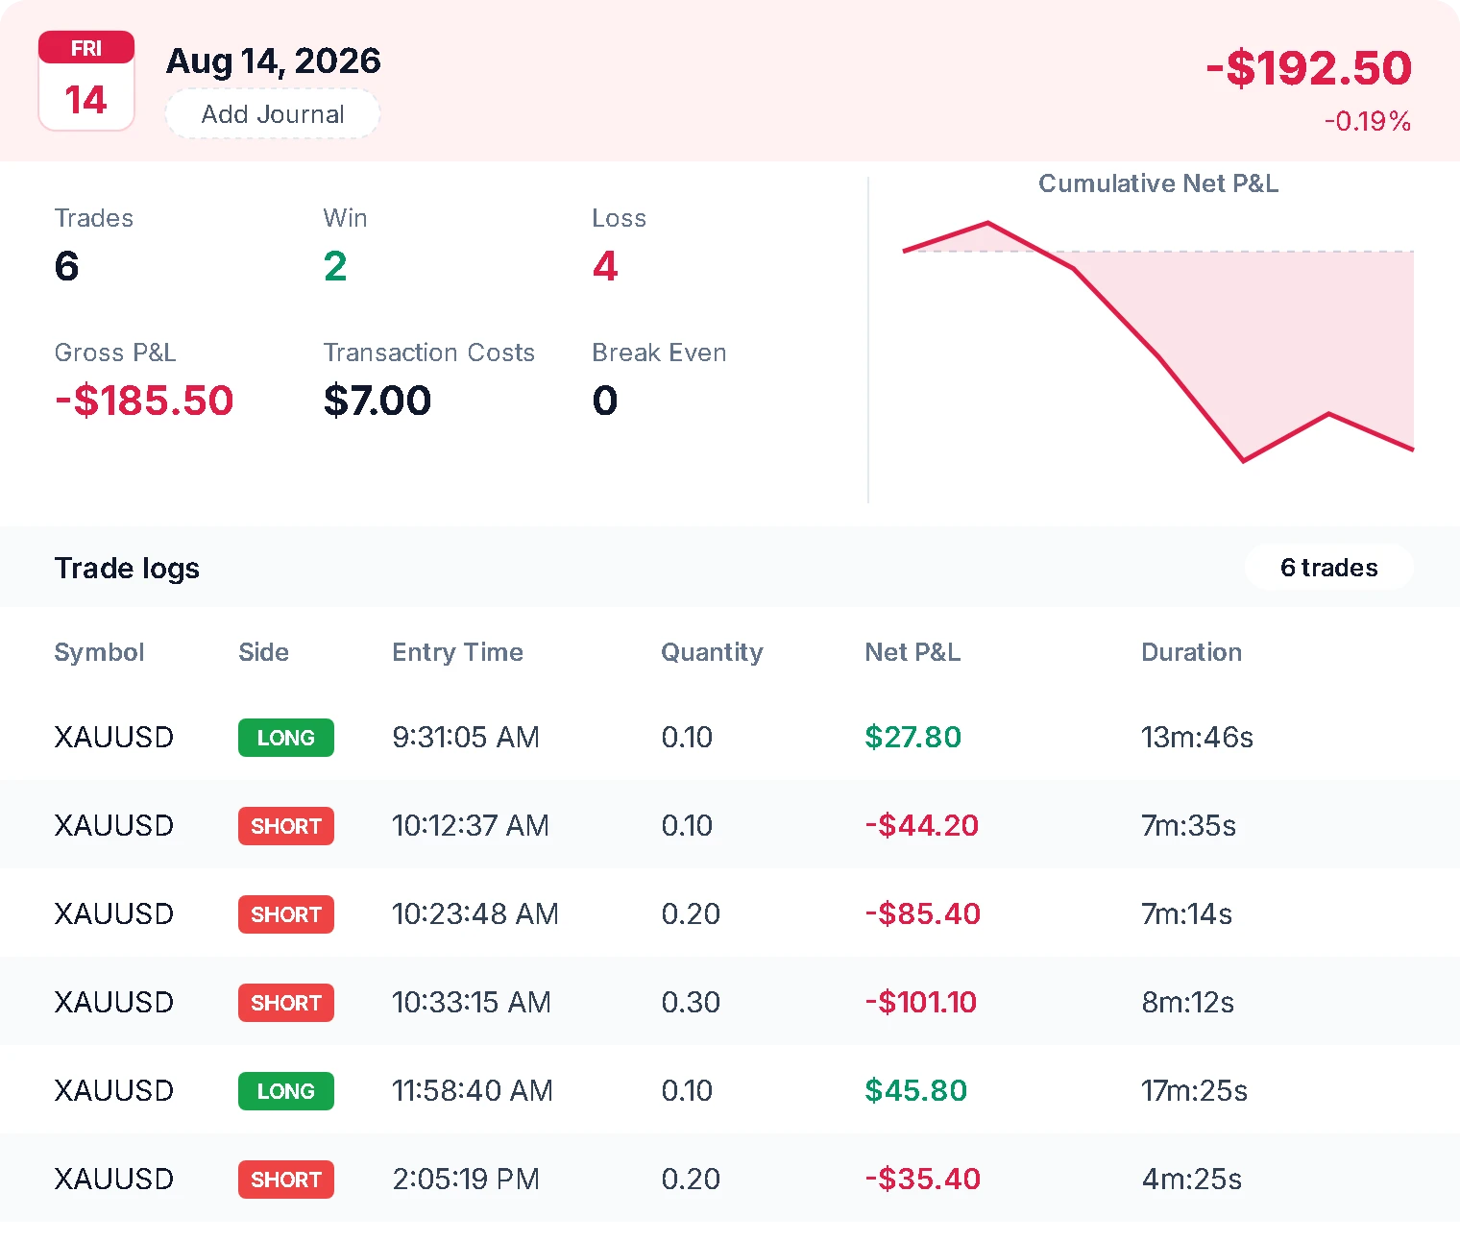Click LONG badge on the 9:31:05 AM trade
Viewport: 1460px width, 1241px height.
tap(286, 738)
